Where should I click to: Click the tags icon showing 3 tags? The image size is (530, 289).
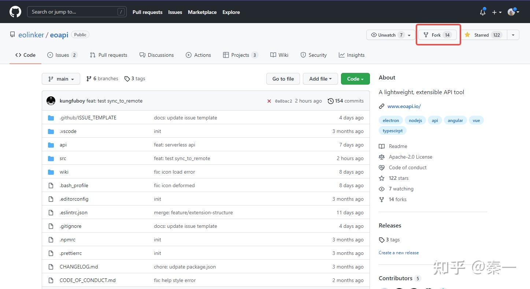coord(127,78)
